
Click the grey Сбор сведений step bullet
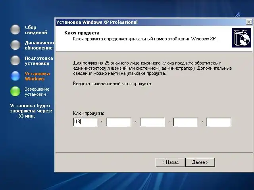(x=15, y=30)
